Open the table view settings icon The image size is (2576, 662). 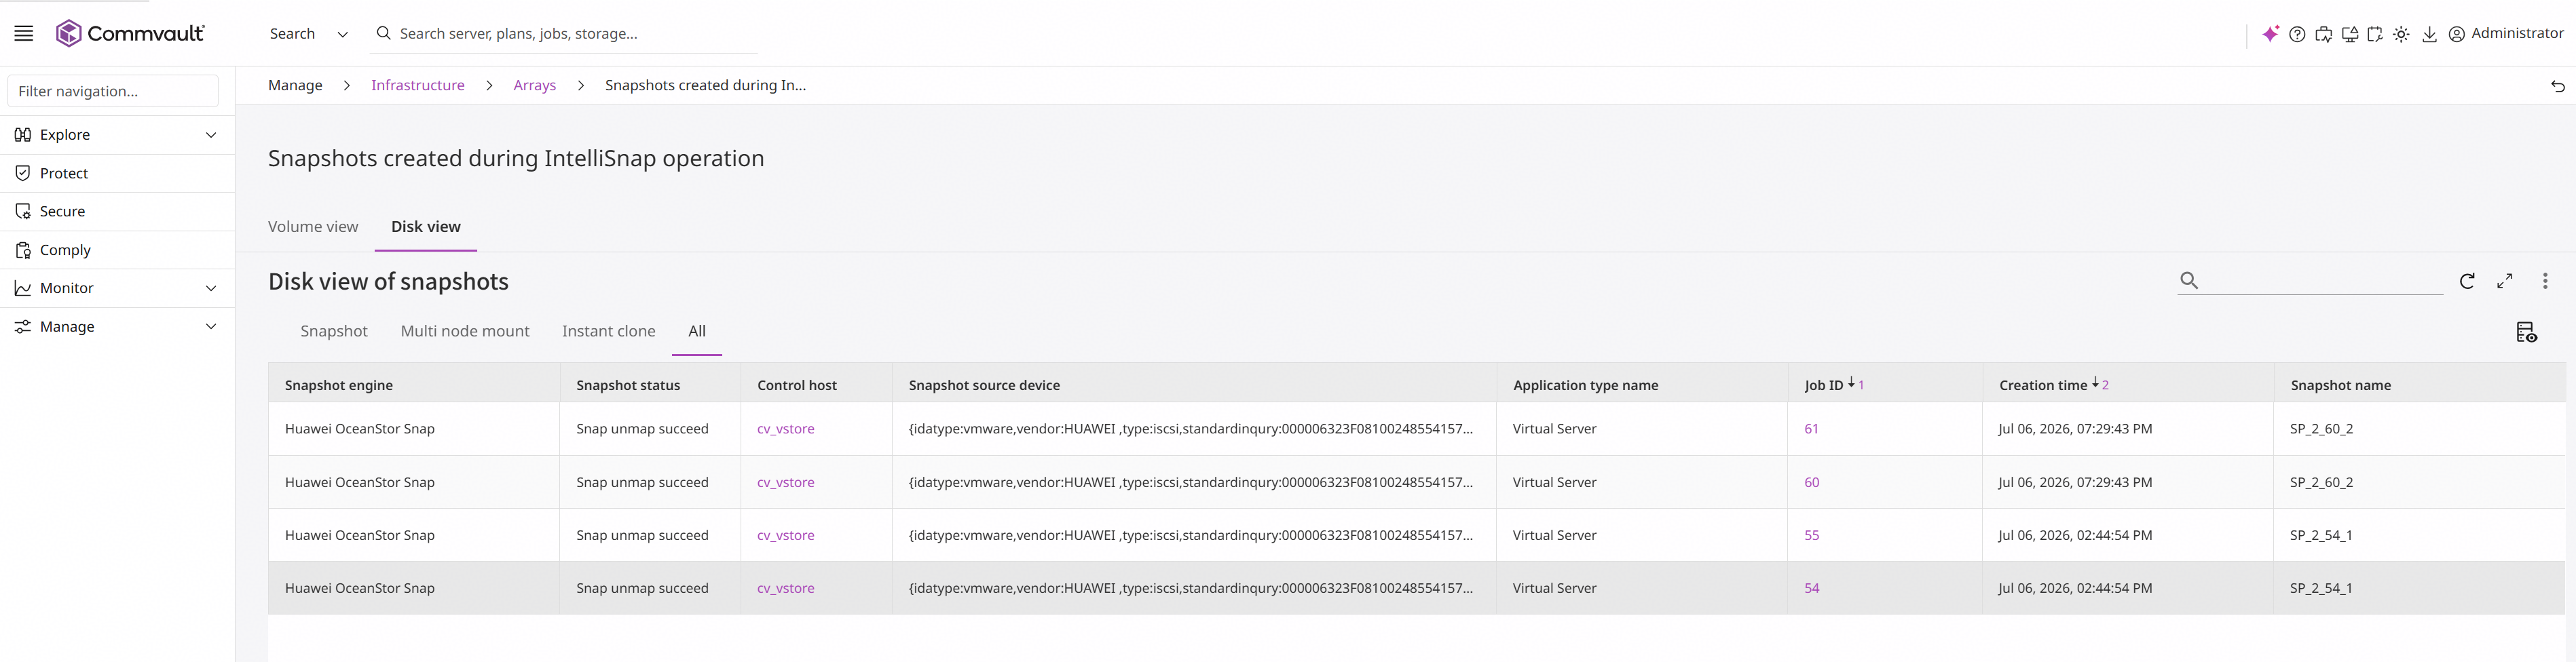click(x=2526, y=332)
